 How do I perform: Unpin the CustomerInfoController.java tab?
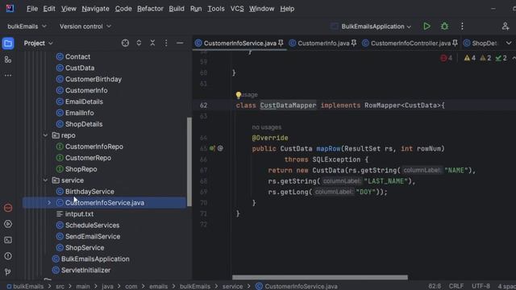[455, 43]
